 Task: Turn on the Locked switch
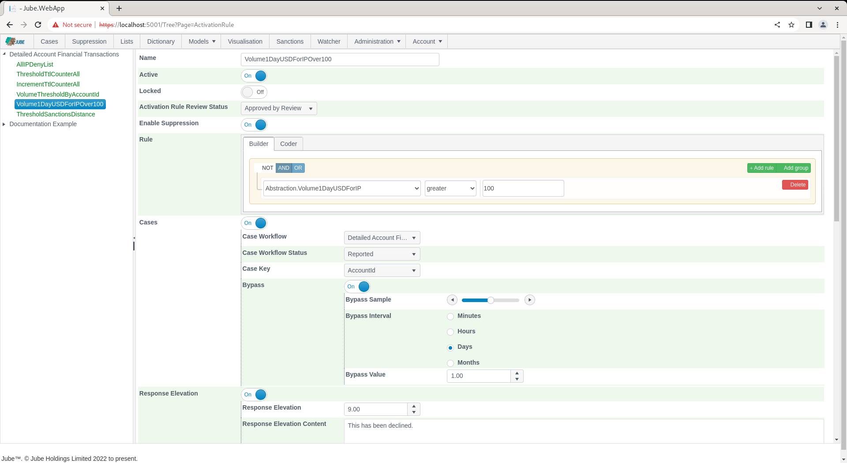coord(254,92)
